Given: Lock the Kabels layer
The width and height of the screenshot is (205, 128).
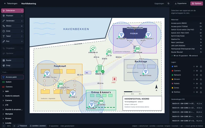Looking at the screenshot, I should point(201,84).
